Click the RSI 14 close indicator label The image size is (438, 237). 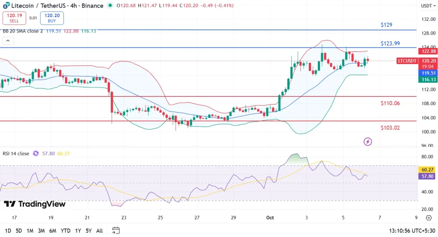click(15, 153)
